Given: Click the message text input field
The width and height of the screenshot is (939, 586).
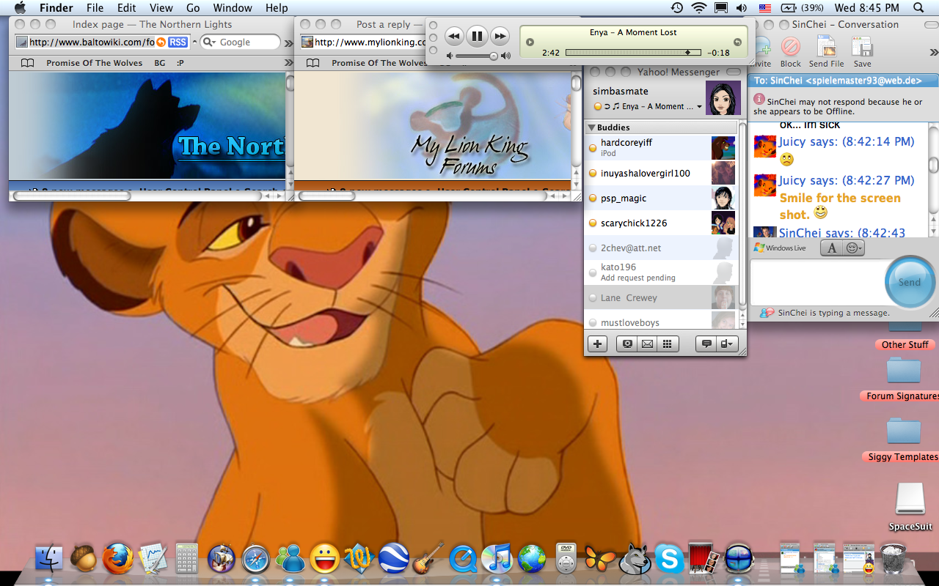Looking at the screenshot, I should 814,282.
